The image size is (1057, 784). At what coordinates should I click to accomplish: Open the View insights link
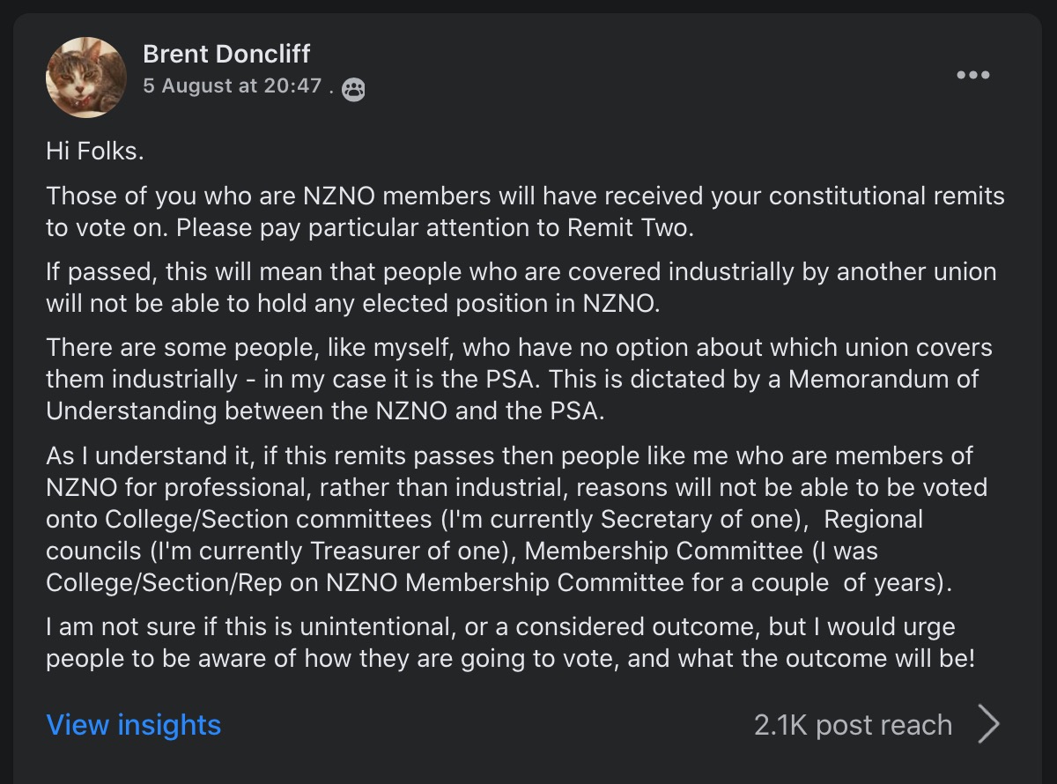coord(134,725)
